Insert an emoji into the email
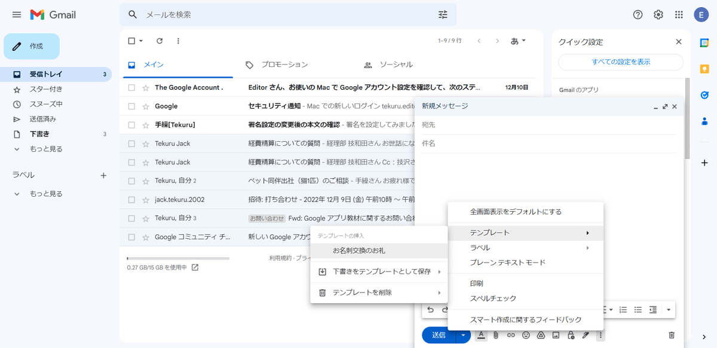This screenshot has width=717, height=348. pyautogui.click(x=526, y=335)
